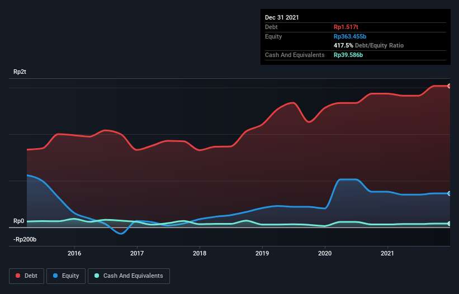
Task: Click the 2016 x-axis label
Action: [x=74, y=253]
